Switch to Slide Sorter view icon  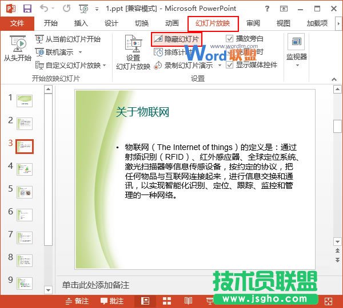pos(167,301)
